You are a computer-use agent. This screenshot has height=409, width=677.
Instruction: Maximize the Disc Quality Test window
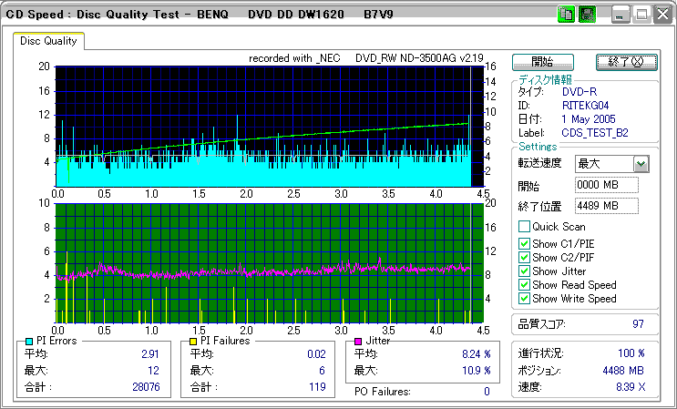pyautogui.click(x=641, y=15)
